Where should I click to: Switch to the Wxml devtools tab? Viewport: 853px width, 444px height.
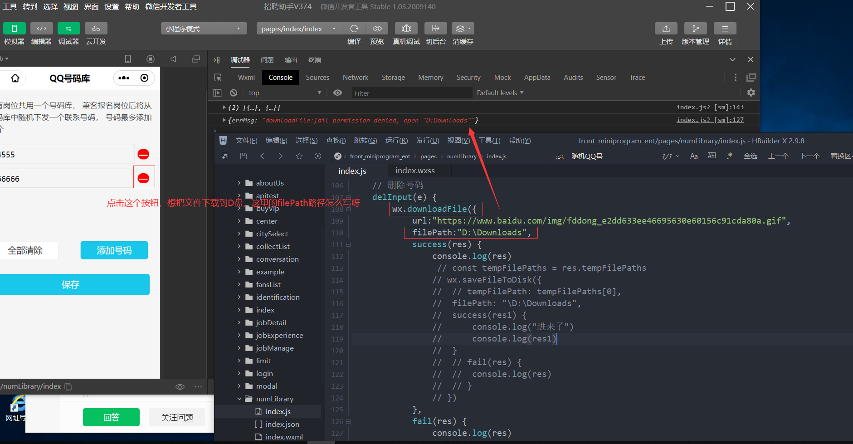coord(246,78)
